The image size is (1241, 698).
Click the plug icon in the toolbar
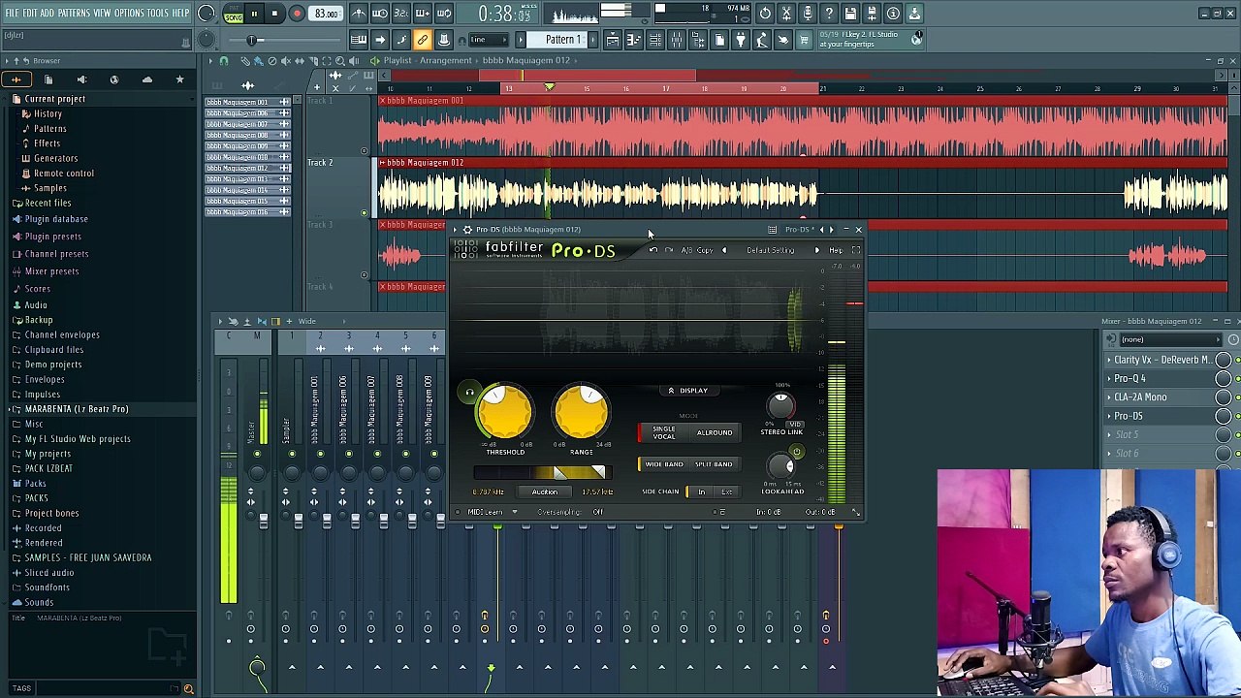pyautogui.click(x=740, y=40)
